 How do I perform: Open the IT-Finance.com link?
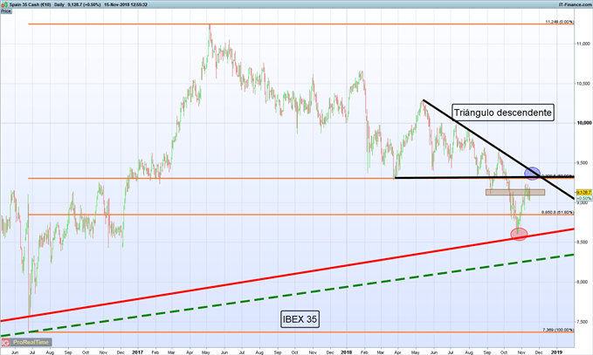(x=576, y=4)
